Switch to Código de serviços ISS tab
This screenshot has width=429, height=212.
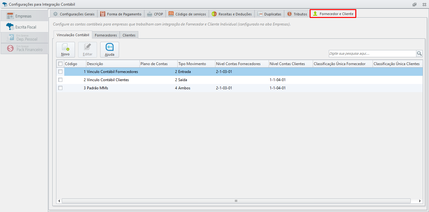[x=187, y=14]
